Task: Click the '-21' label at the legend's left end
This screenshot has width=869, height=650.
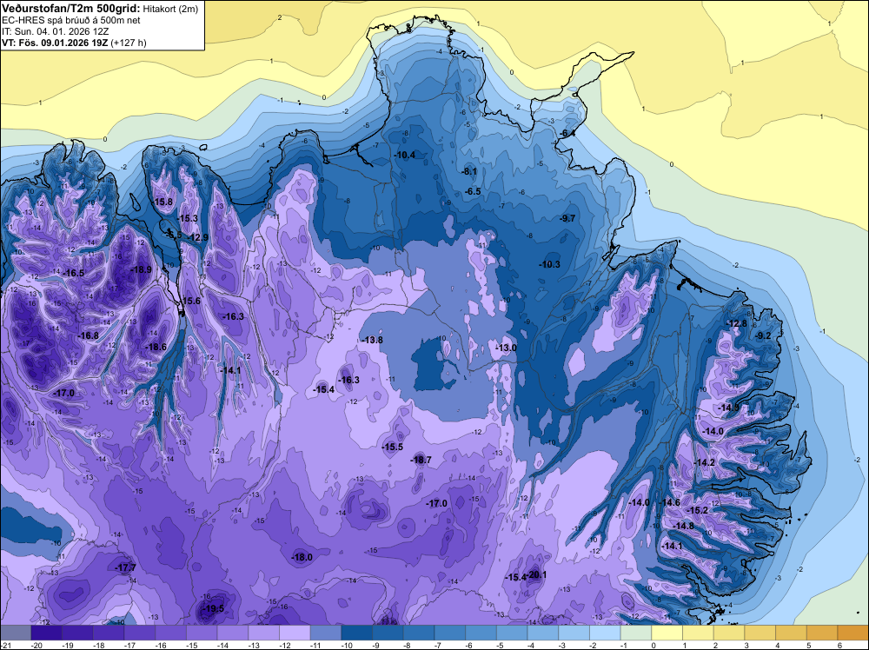Action: pyautogui.click(x=6, y=646)
